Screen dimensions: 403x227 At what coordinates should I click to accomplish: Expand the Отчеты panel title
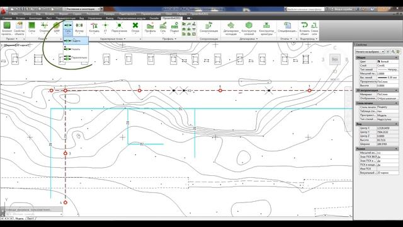click(x=286, y=39)
